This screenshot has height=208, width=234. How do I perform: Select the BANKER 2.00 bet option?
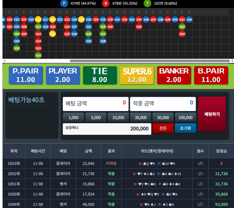[x=174, y=75]
